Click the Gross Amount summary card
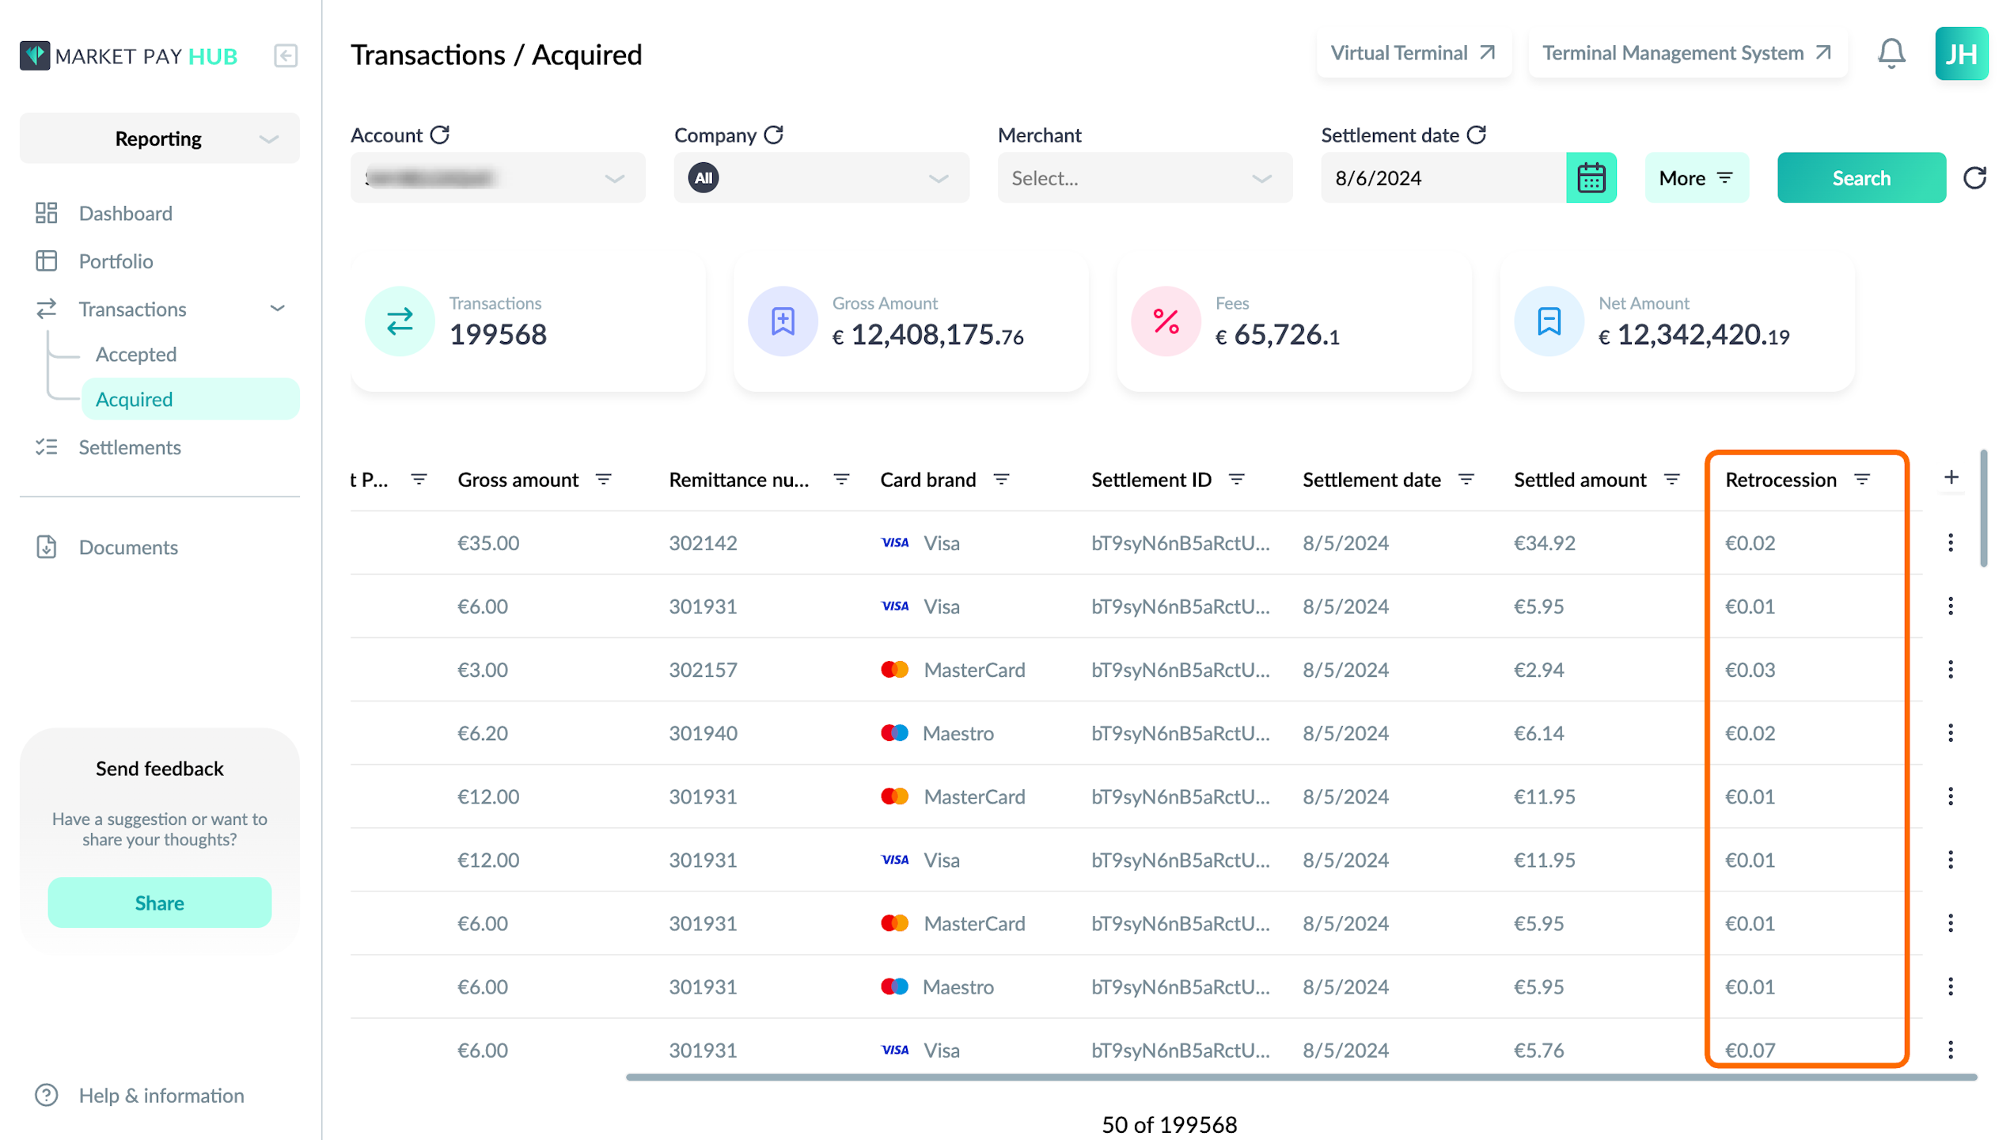The height and width of the screenshot is (1140, 2014). coord(911,322)
